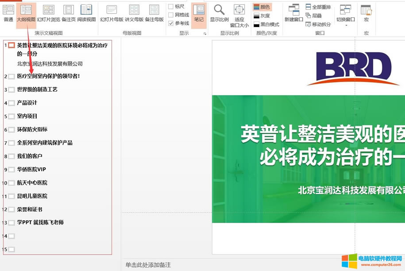
Task: Open Notes Page view (备注页)
Action: (69, 12)
